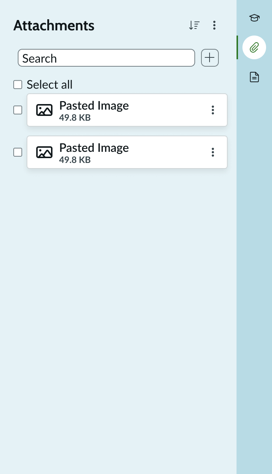The image size is (272, 474).
Task: Open kebab menu on first Pasted Image
Action: point(213,110)
